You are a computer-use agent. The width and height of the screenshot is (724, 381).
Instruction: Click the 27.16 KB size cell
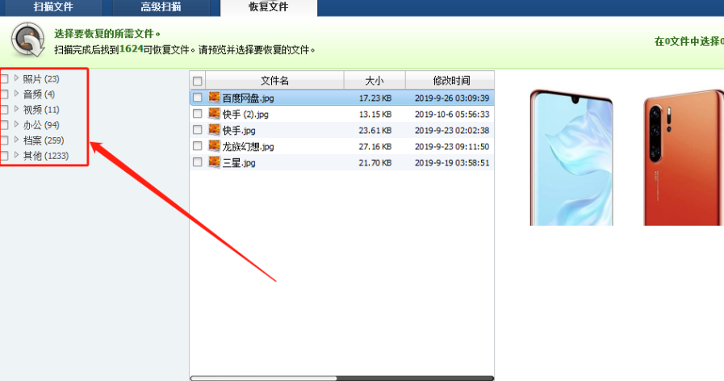tap(375, 146)
